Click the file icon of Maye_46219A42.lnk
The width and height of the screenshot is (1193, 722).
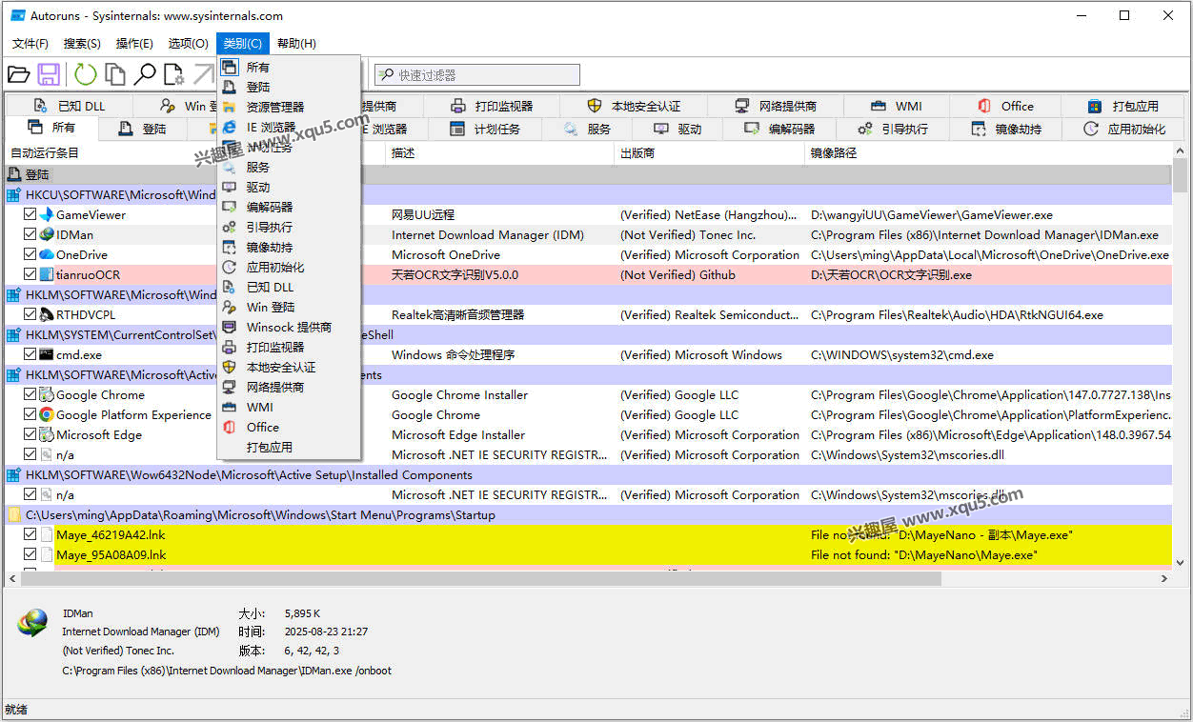[x=46, y=535]
